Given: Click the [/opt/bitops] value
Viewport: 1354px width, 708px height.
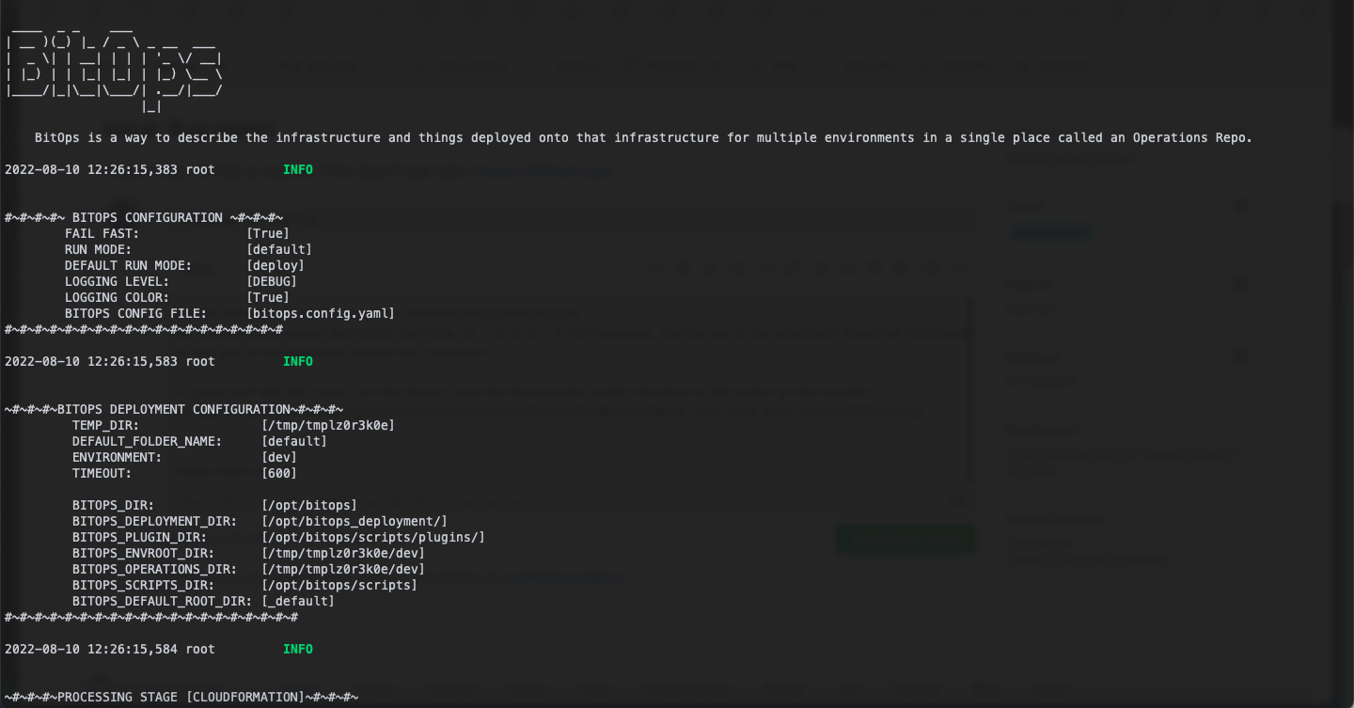Looking at the screenshot, I should tap(309, 505).
